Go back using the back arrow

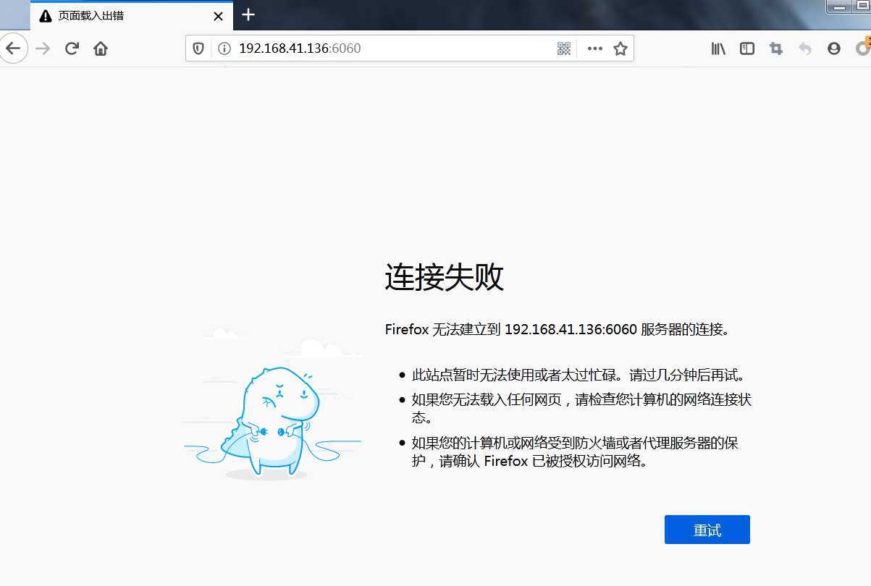coord(13,48)
